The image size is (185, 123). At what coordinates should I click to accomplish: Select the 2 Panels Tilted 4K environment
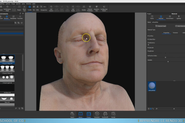click(x=7, y=59)
